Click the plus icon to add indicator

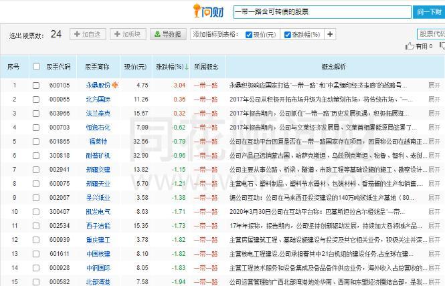[330, 34]
